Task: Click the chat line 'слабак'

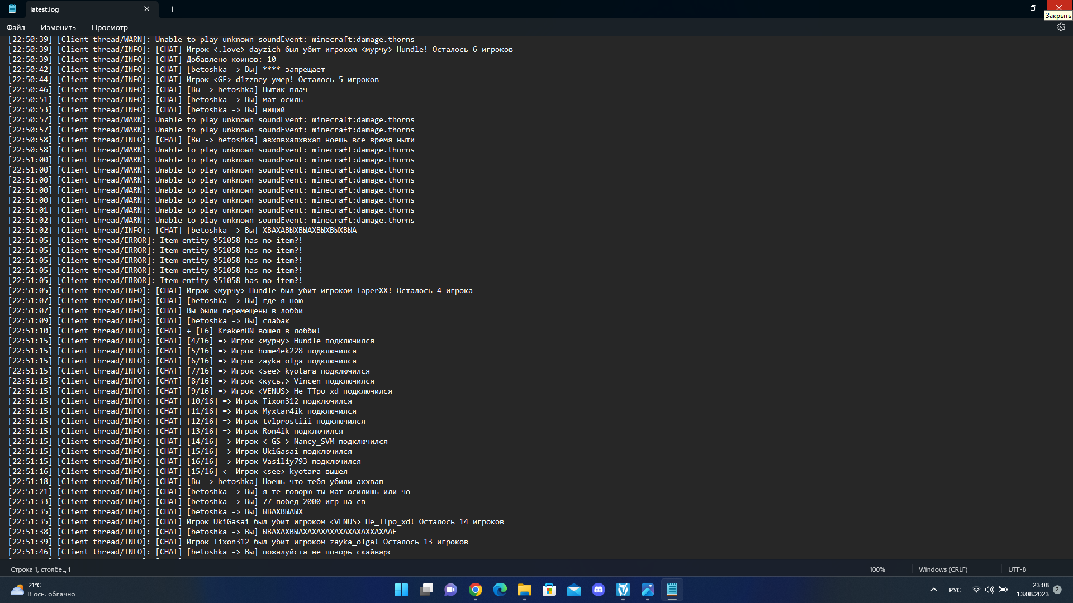Action: tap(149, 321)
